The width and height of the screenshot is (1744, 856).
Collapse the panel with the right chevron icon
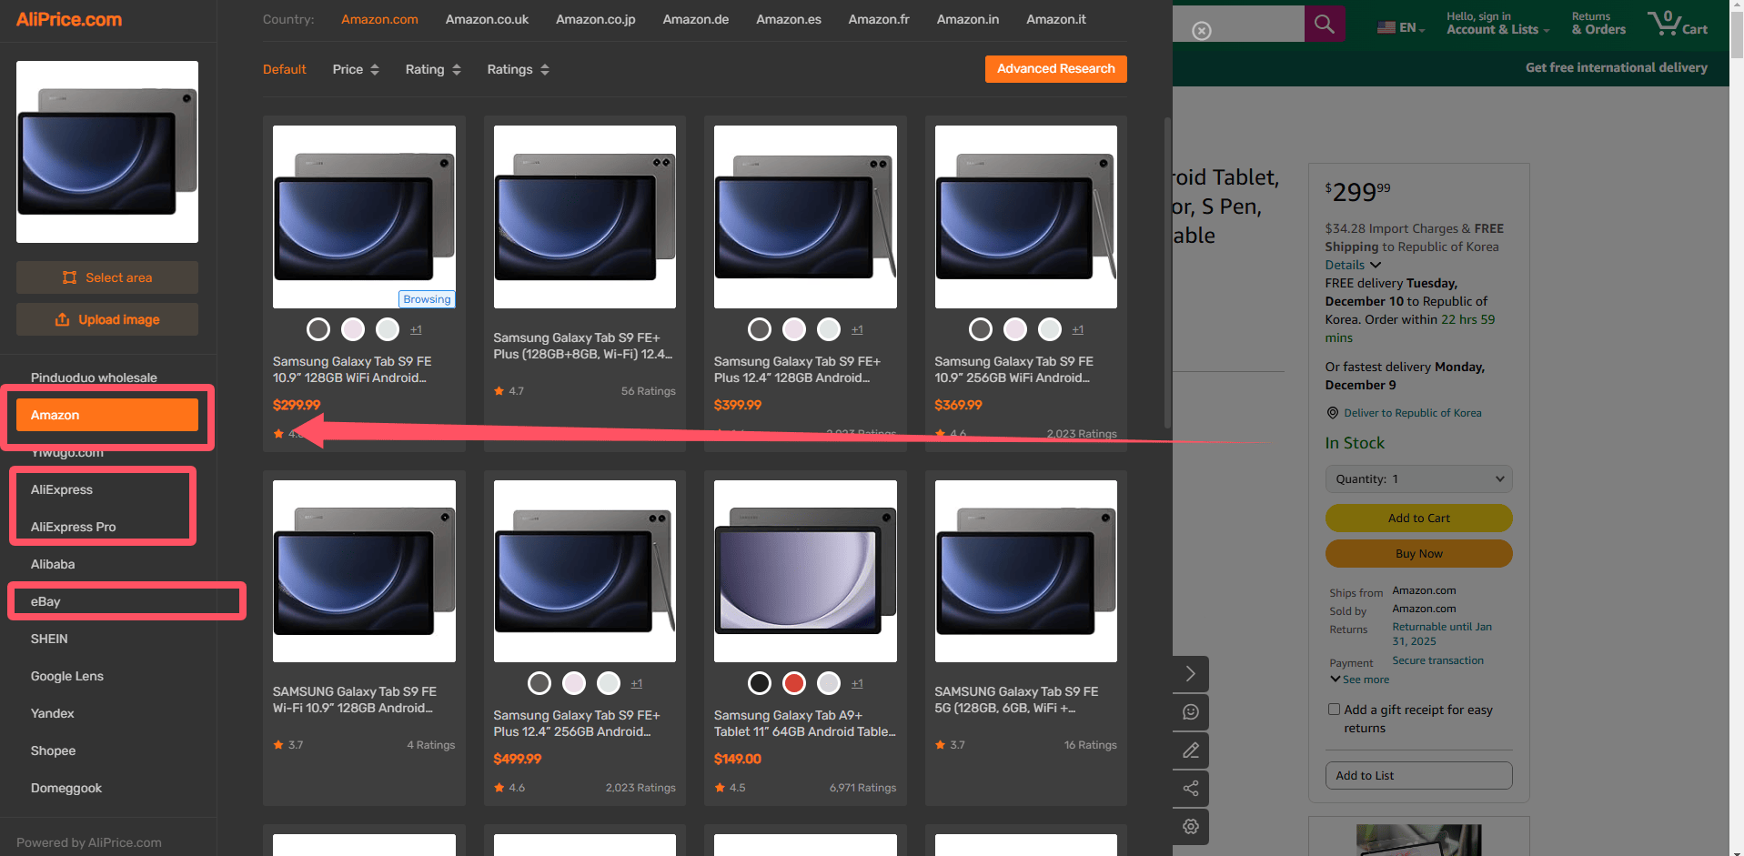pyautogui.click(x=1191, y=673)
